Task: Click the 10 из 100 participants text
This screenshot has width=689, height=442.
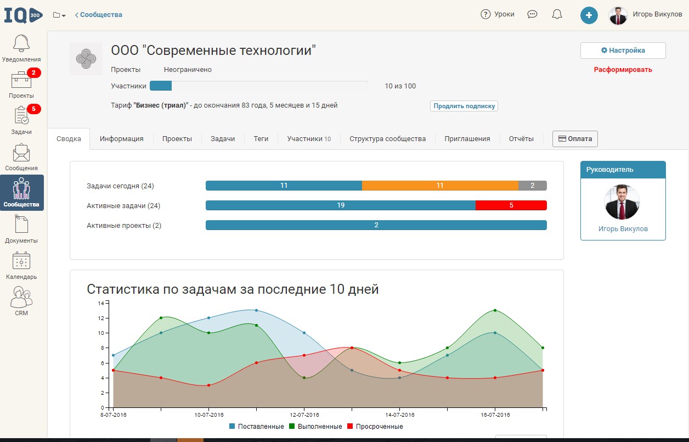Action: (400, 86)
